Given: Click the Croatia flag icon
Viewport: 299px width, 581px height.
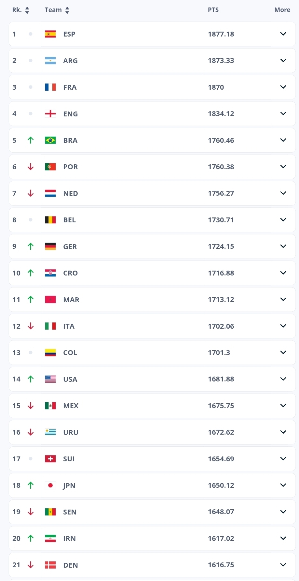Looking at the screenshot, I should tap(50, 273).
